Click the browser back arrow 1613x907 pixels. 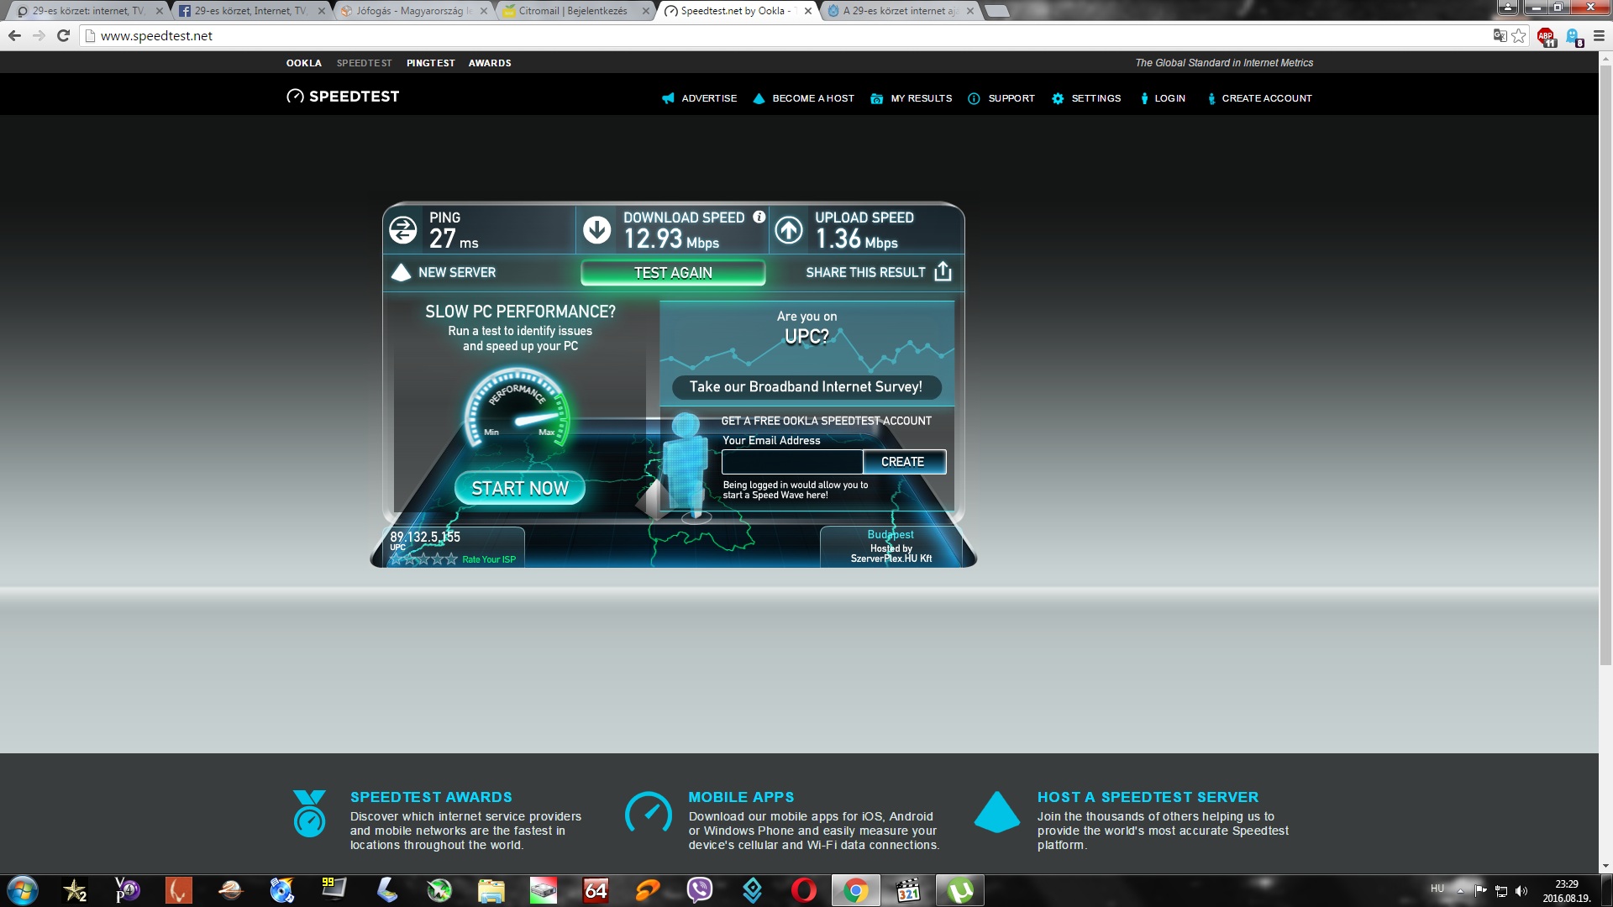pos(14,35)
